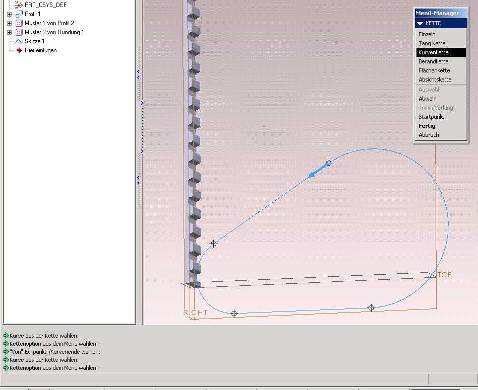Screen dimensions: 478x390
Task: Click message '"Von"-Eckpunkt-/Kurvenende wählen.'
Action: coord(55,352)
